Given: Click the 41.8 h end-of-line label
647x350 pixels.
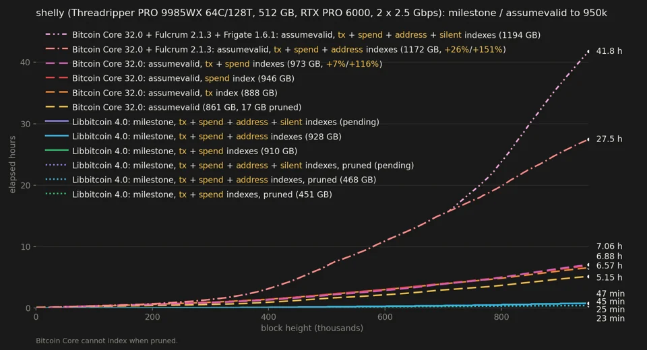Looking at the screenshot, I should pos(609,51).
